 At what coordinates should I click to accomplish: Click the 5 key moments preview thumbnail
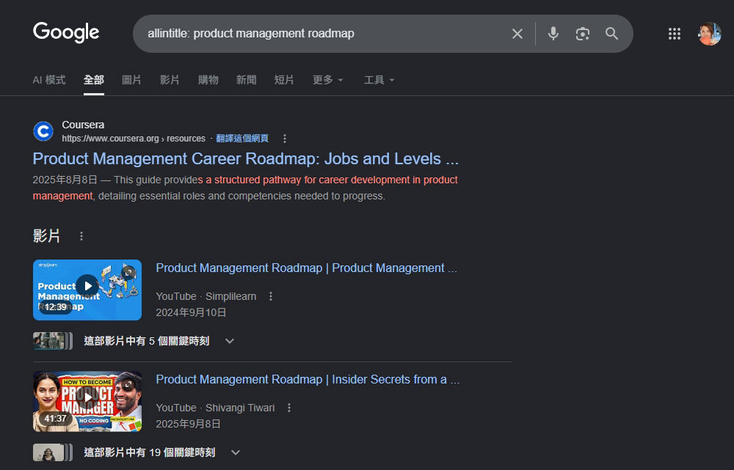pos(53,341)
